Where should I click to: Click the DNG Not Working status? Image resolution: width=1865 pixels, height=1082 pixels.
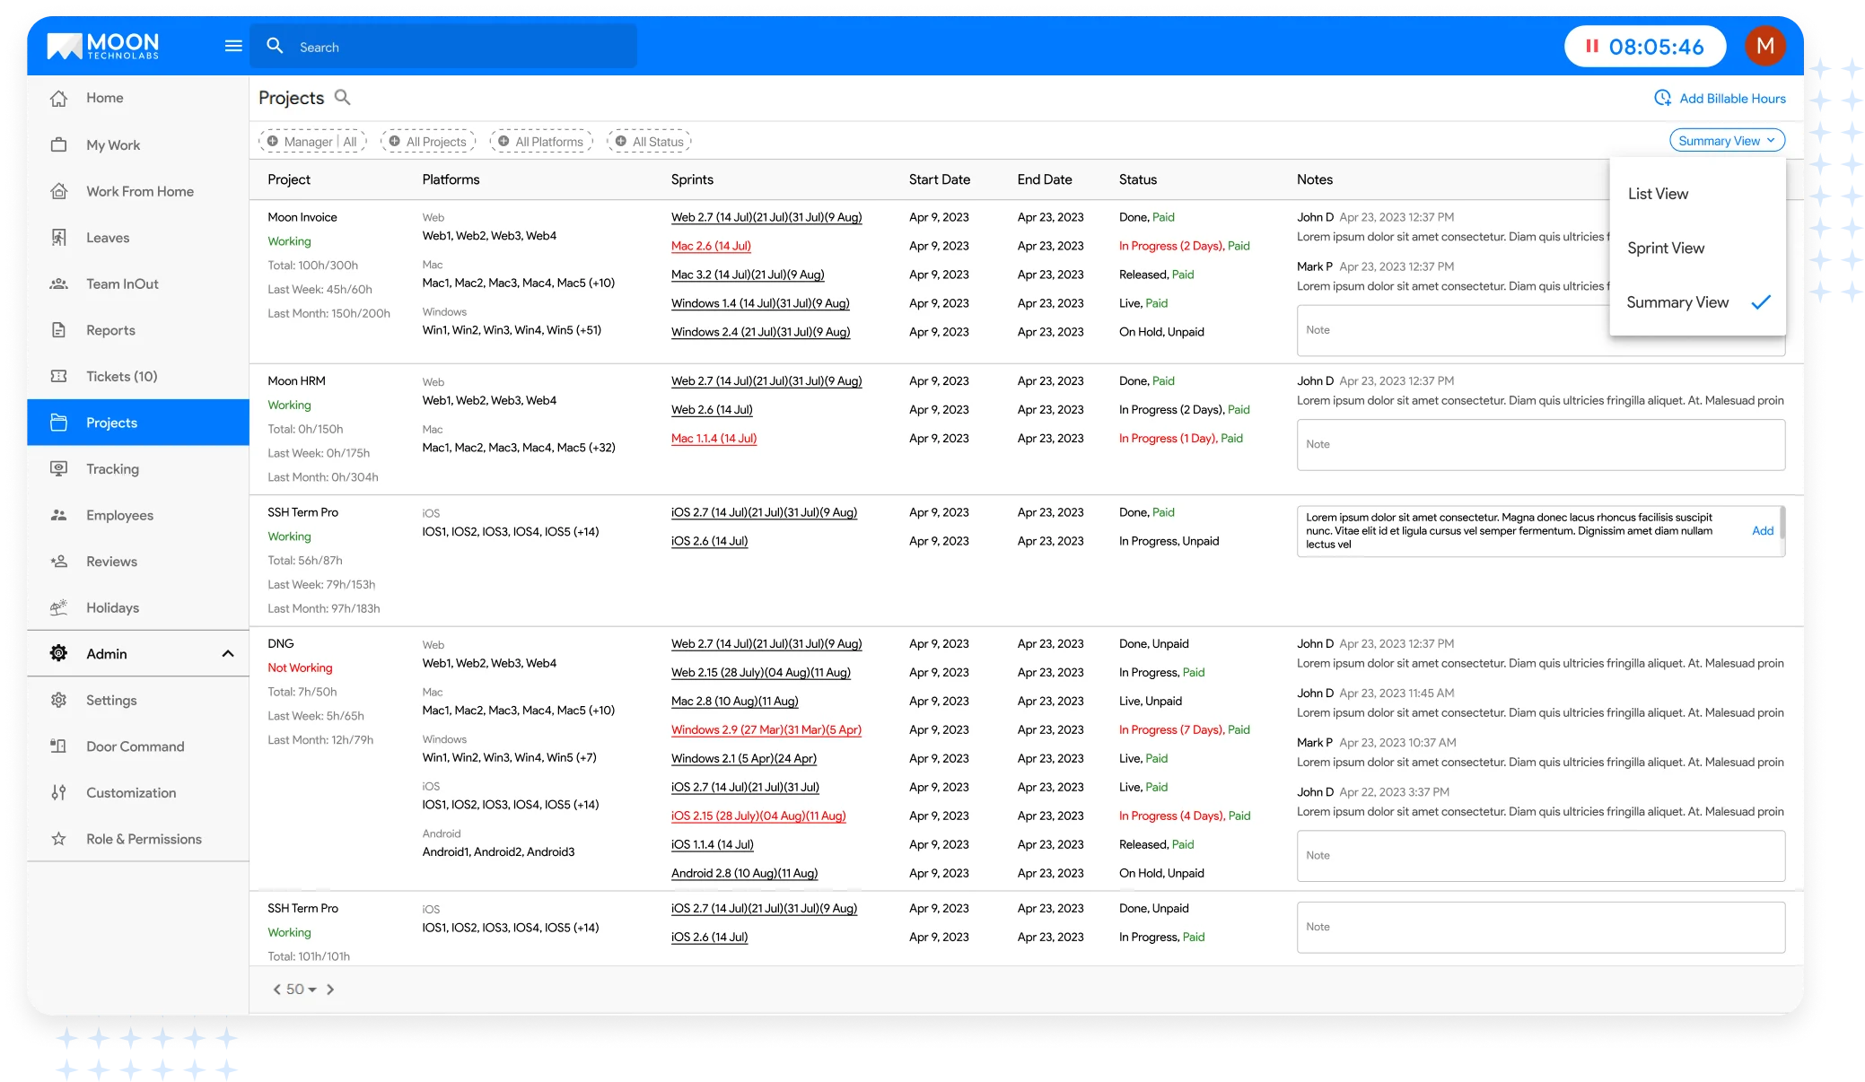(300, 668)
